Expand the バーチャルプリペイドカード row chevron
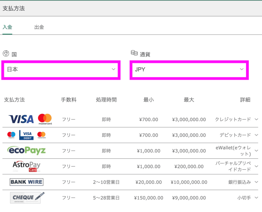Screen dimensions: 262x212 [256, 166]
